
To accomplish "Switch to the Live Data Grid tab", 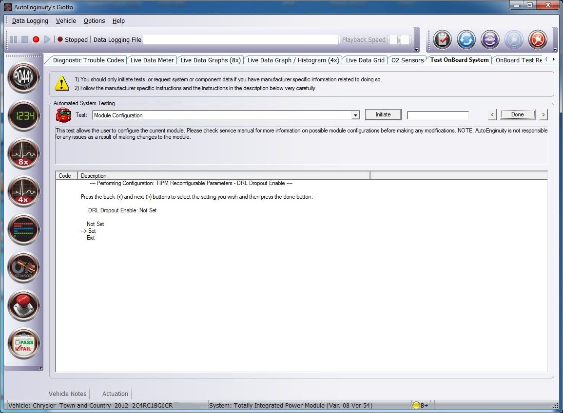I will 365,60.
